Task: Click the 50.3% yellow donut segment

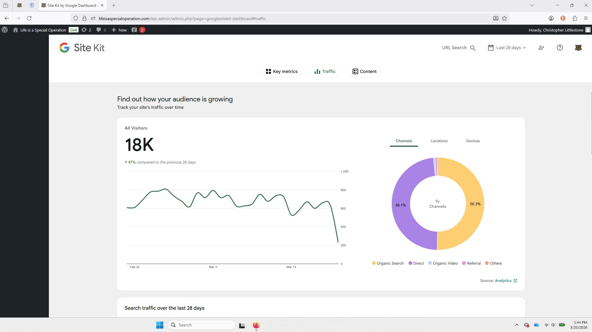Action: pos(475,204)
